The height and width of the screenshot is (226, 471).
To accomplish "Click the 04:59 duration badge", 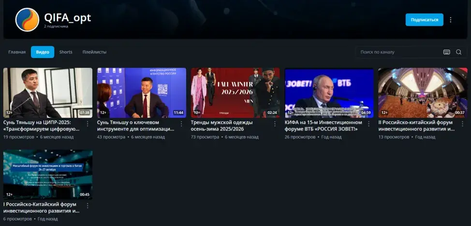I will click(x=366, y=113).
